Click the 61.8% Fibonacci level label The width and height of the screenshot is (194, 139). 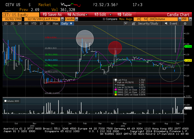pyautogui.click(x=51, y=65)
